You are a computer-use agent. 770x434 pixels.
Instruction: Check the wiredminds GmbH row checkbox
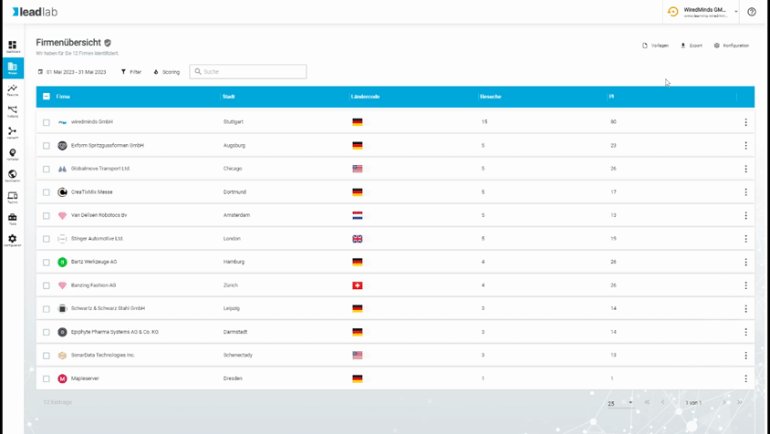pyautogui.click(x=47, y=122)
